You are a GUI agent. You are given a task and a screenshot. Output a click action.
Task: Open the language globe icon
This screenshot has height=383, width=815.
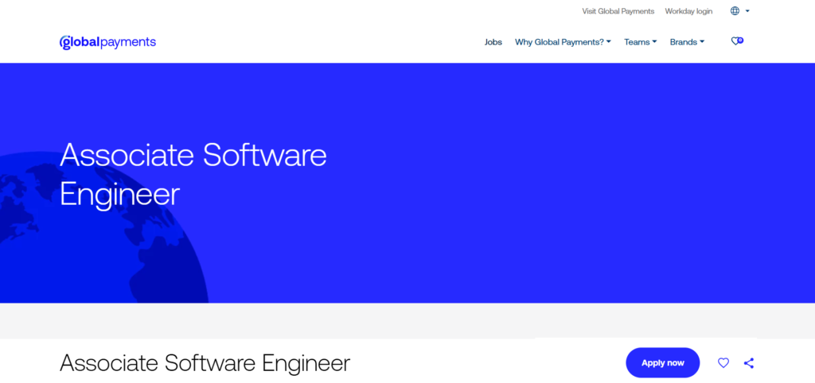click(x=735, y=11)
